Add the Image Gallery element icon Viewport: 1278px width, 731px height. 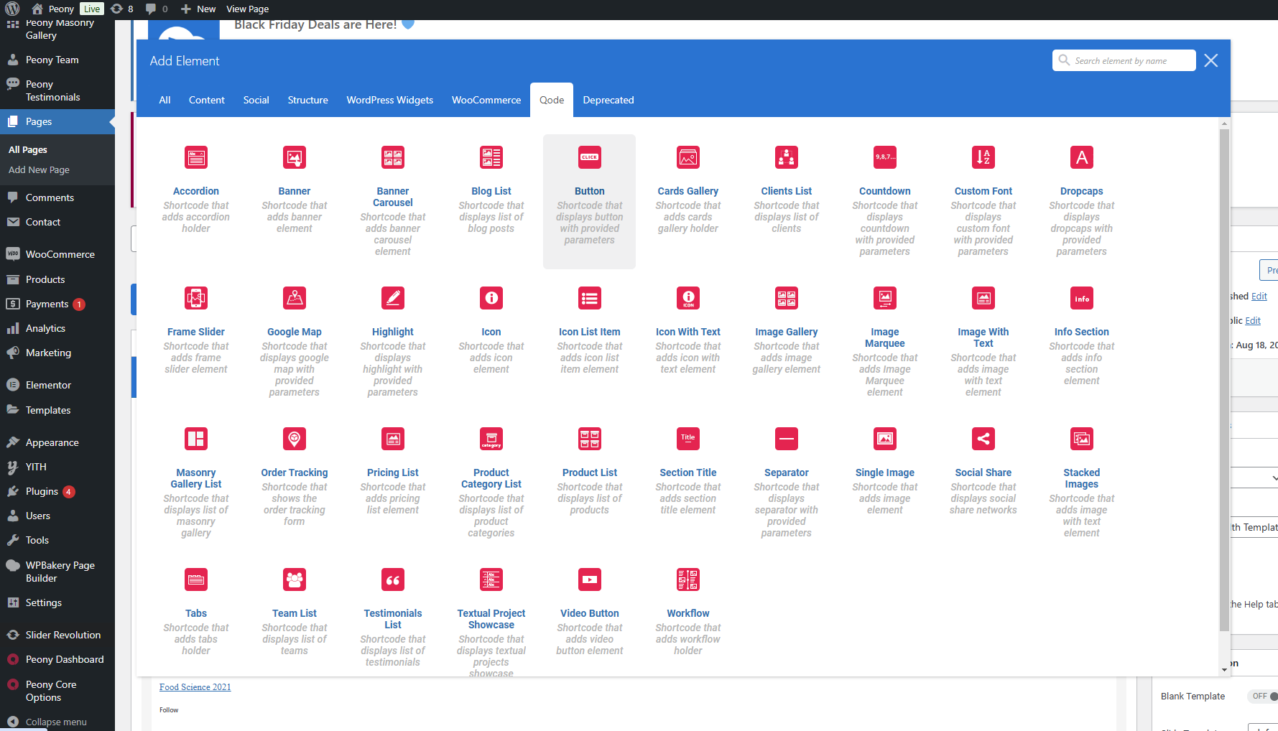pos(787,298)
